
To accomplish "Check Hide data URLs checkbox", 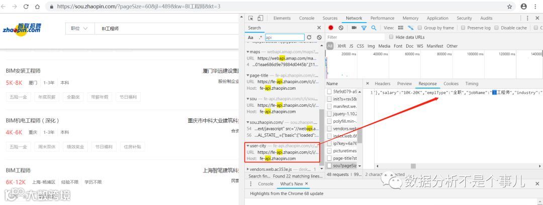I will pyautogui.click(x=391, y=37).
